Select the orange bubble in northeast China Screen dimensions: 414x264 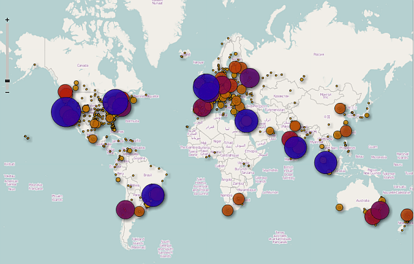pos(340,108)
